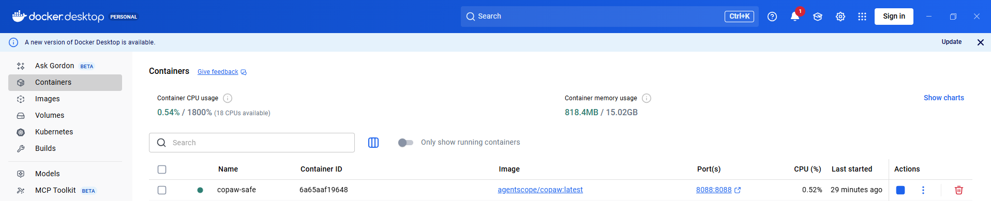Click the Ctrl+K shortcut badge
This screenshot has width=991, height=201.
(x=739, y=17)
